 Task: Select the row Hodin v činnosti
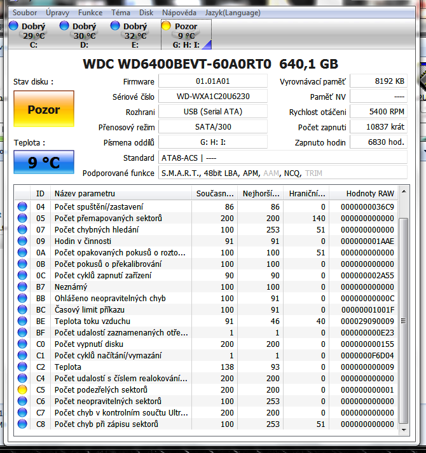coord(207,241)
